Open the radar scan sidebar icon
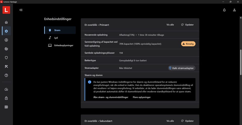This screenshot has width=242, height=125. 6,49
